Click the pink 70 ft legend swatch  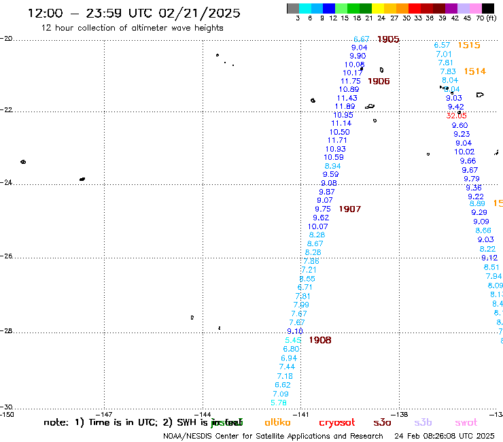click(x=475, y=8)
